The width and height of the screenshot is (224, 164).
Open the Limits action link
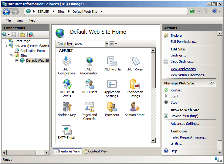[x=176, y=143]
